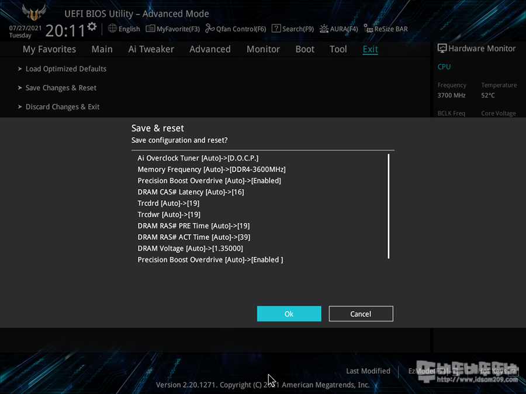Click Memory Frequency DDR4-3600MHz line
Viewport: 526px width, 394px height.
(x=212, y=169)
